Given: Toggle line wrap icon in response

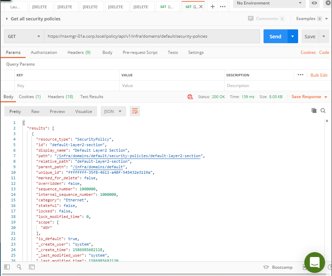Looking at the screenshot, I should [x=135, y=111].
